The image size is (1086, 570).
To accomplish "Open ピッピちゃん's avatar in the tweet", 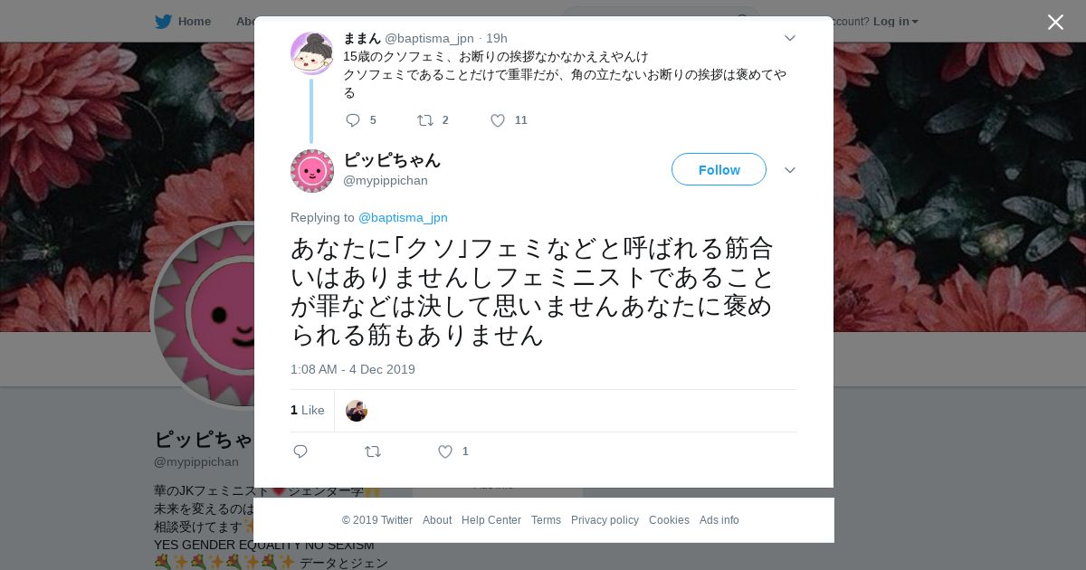I will tap(312, 171).
